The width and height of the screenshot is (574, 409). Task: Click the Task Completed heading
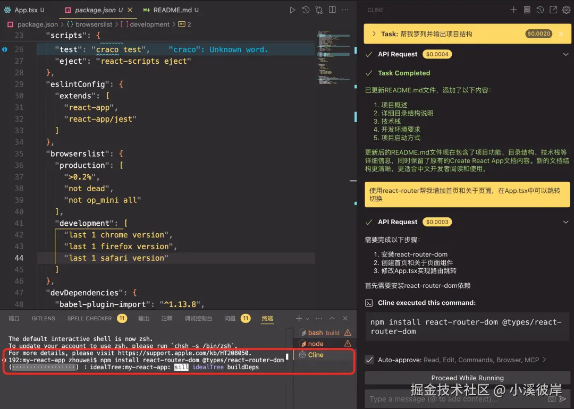(404, 73)
